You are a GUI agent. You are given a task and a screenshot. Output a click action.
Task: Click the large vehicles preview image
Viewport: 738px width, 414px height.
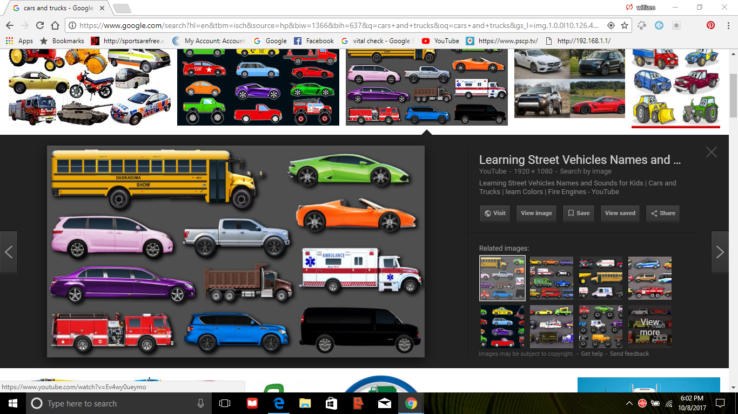[x=236, y=251]
